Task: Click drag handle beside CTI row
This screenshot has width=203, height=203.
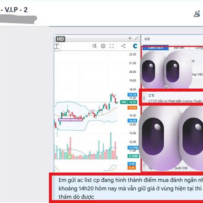Action: [144, 98]
